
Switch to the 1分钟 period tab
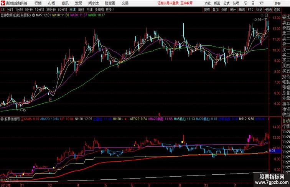click(19, 10)
